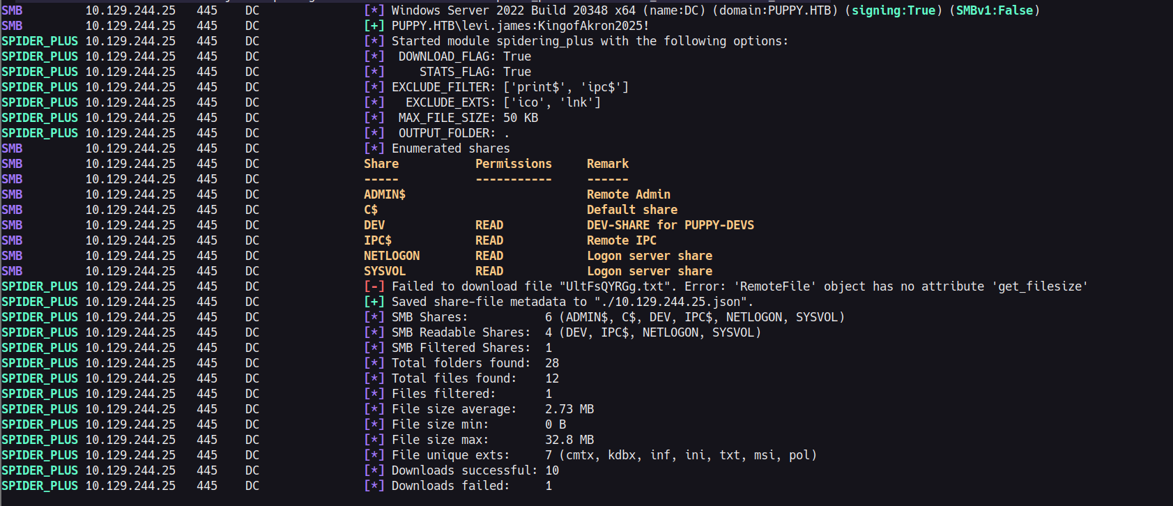Click the '(signing:True)' text
This screenshot has height=506, width=1173.
click(x=894, y=10)
